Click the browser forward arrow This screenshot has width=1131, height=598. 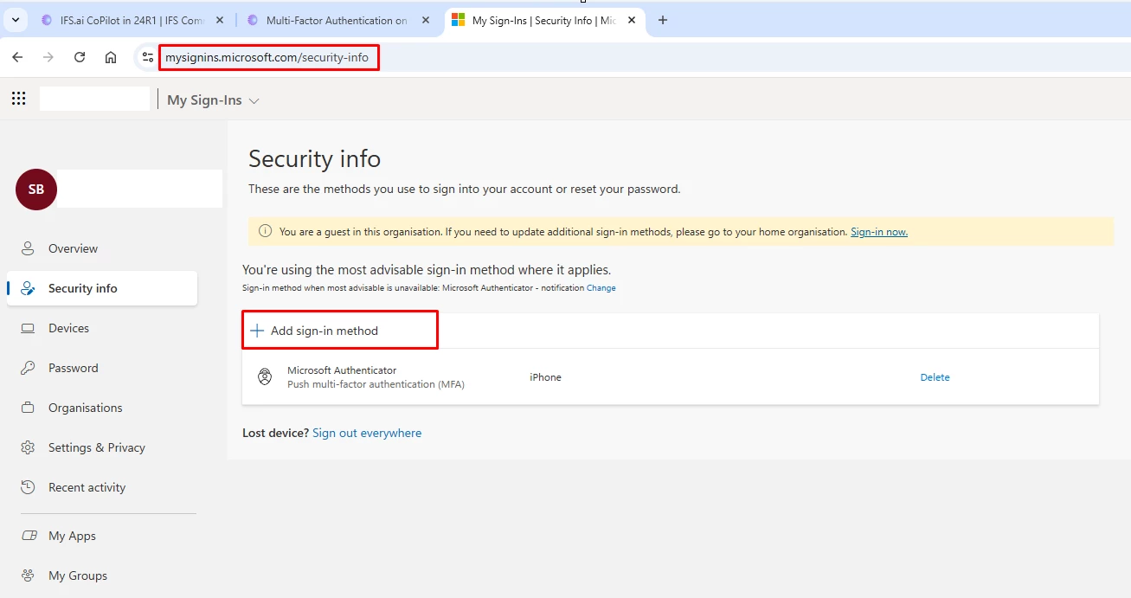(x=48, y=57)
